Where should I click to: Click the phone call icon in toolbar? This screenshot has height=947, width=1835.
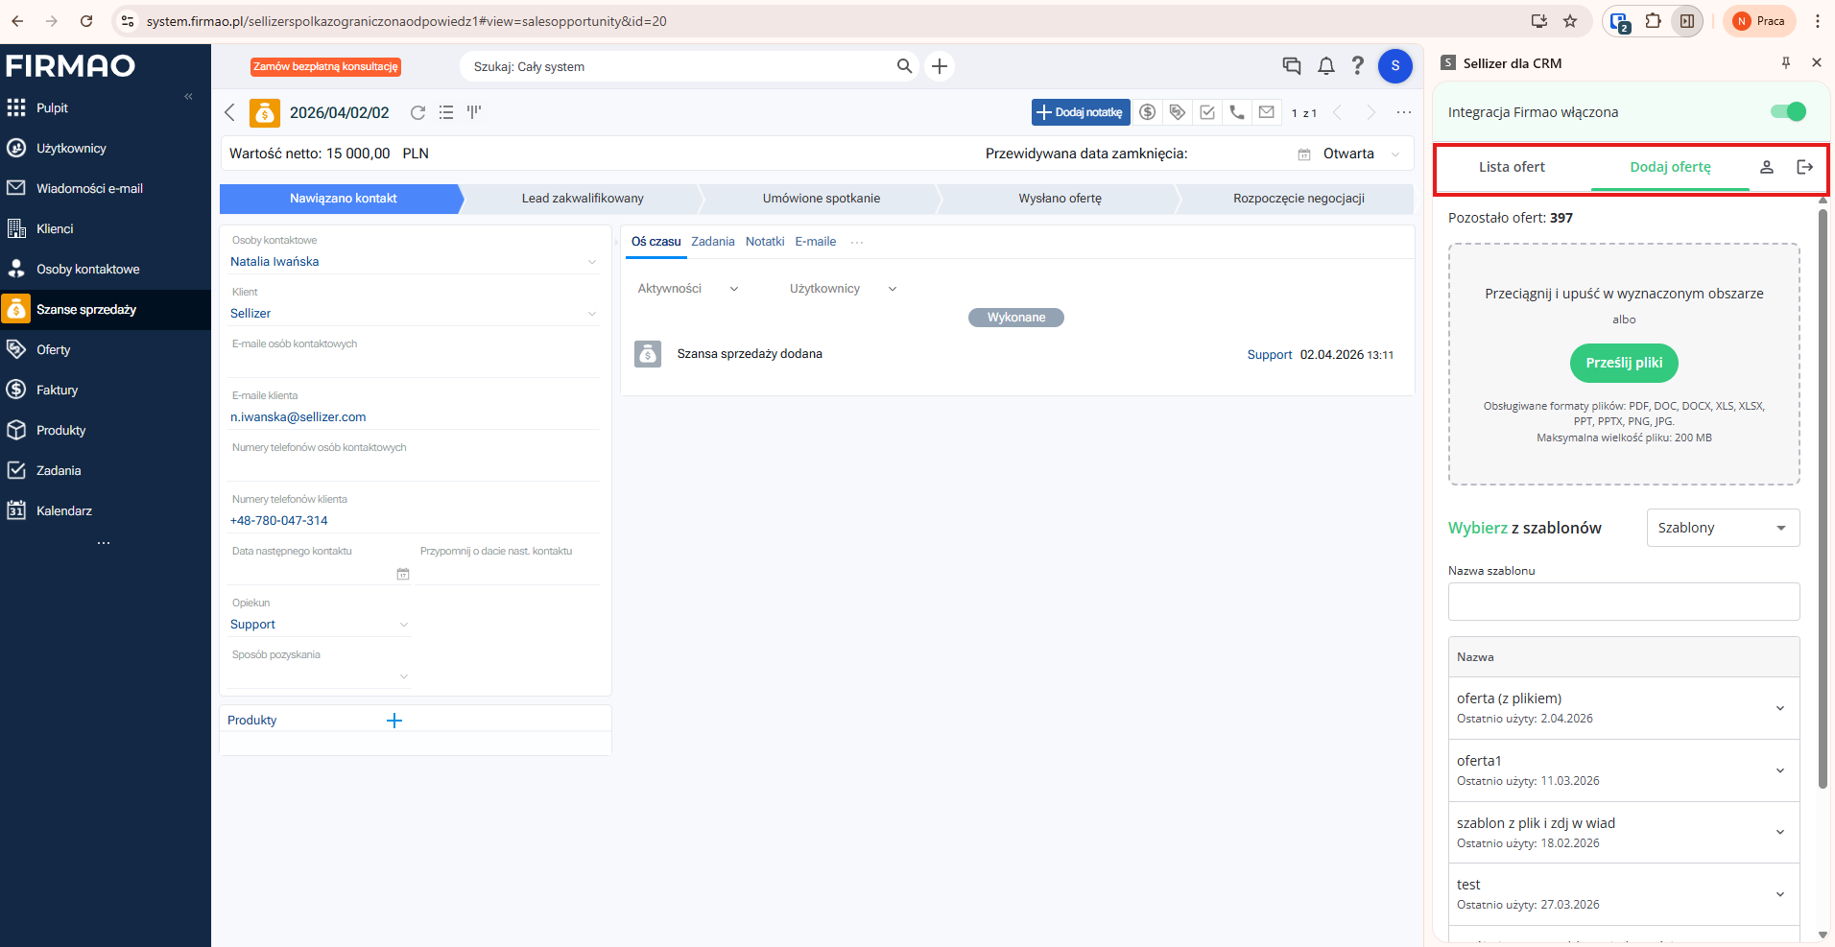tap(1237, 112)
